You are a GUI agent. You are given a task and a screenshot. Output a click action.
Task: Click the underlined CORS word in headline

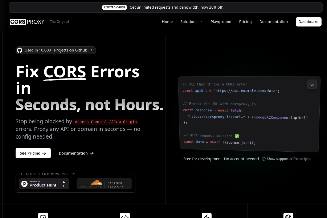click(65, 72)
